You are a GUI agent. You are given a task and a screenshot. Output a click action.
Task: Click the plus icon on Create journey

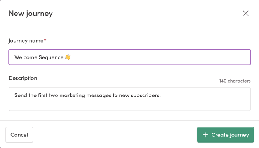tap(205, 135)
